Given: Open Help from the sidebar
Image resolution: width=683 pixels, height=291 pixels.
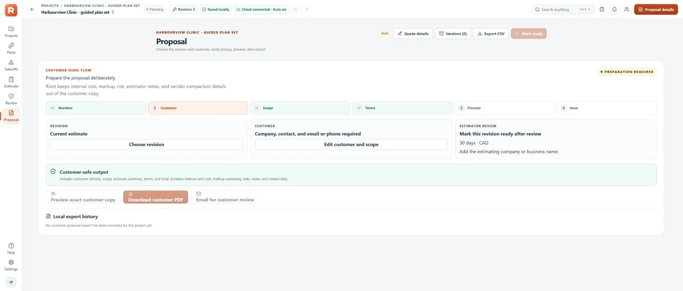Looking at the screenshot, I should pyautogui.click(x=11, y=248).
